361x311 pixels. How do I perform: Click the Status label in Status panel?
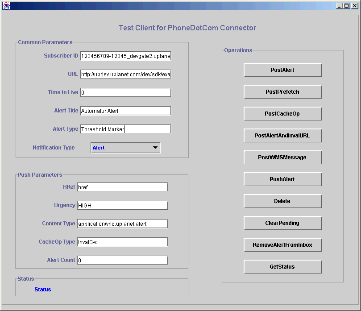pyautogui.click(x=42, y=289)
